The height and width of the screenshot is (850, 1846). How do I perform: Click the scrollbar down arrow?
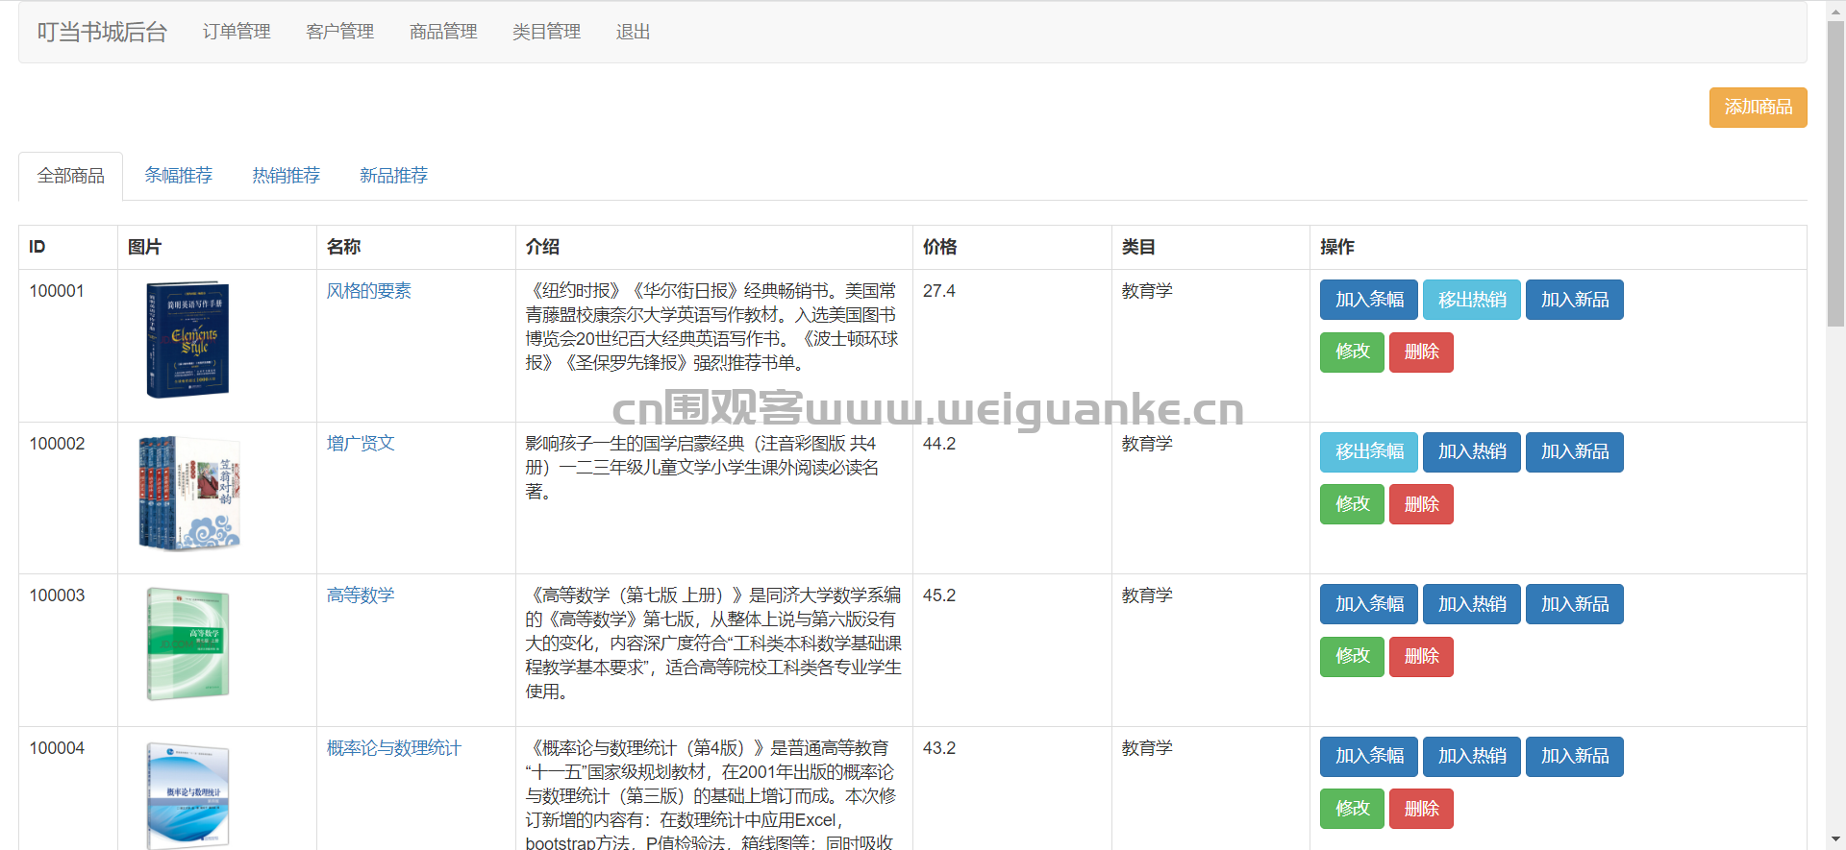coord(1835,839)
